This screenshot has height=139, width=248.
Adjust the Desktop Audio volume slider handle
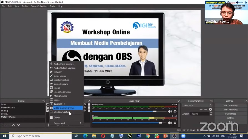(x=155, y=111)
